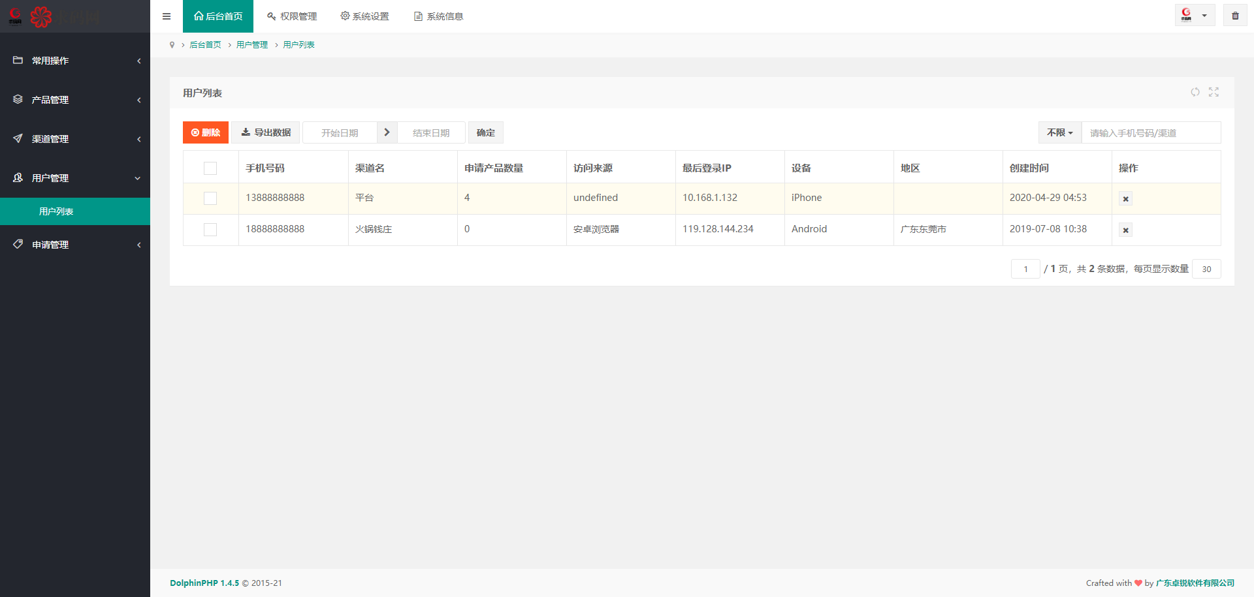This screenshot has width=1254, height=597.
Task: Click the 开始日期 start date field
Action: click(340, 132)
